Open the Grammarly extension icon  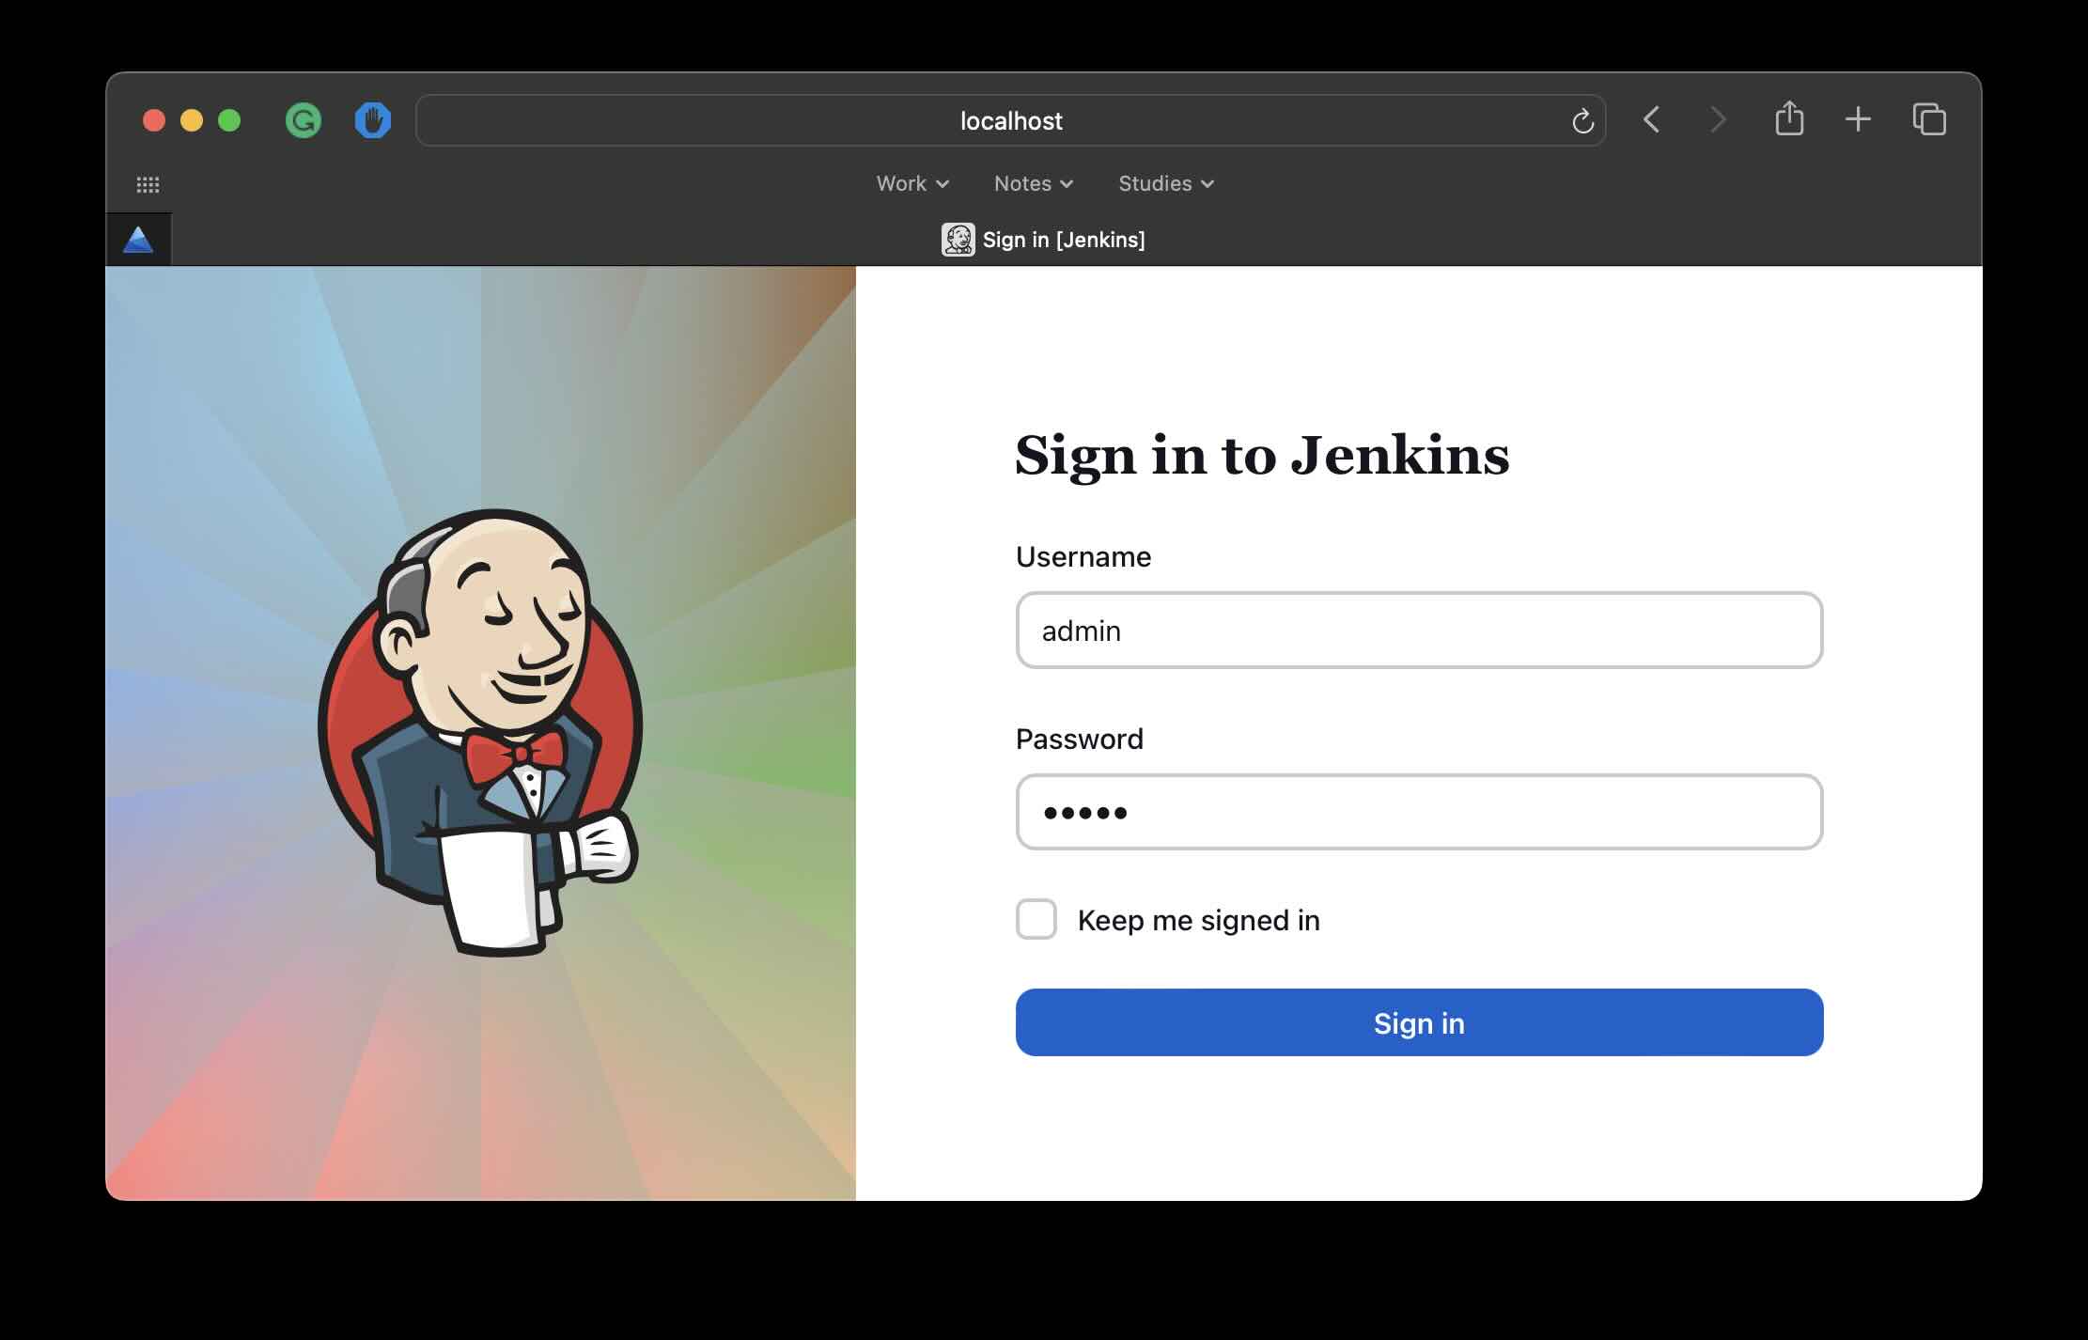[x=302, y=120]
